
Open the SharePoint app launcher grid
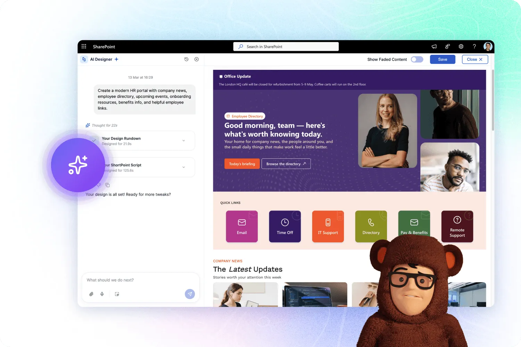[84, 47]
